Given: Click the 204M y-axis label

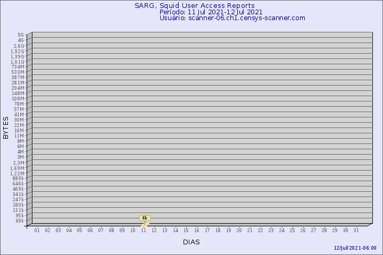Looking at the screenshot, I should pyautogui.click(x=18, y=88).
